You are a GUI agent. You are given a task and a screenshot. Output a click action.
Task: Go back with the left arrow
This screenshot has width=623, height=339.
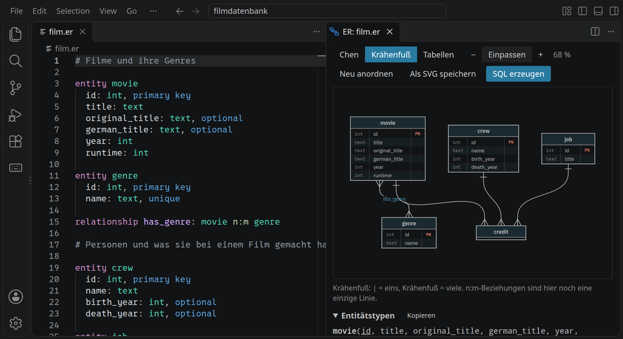(179, 11)
